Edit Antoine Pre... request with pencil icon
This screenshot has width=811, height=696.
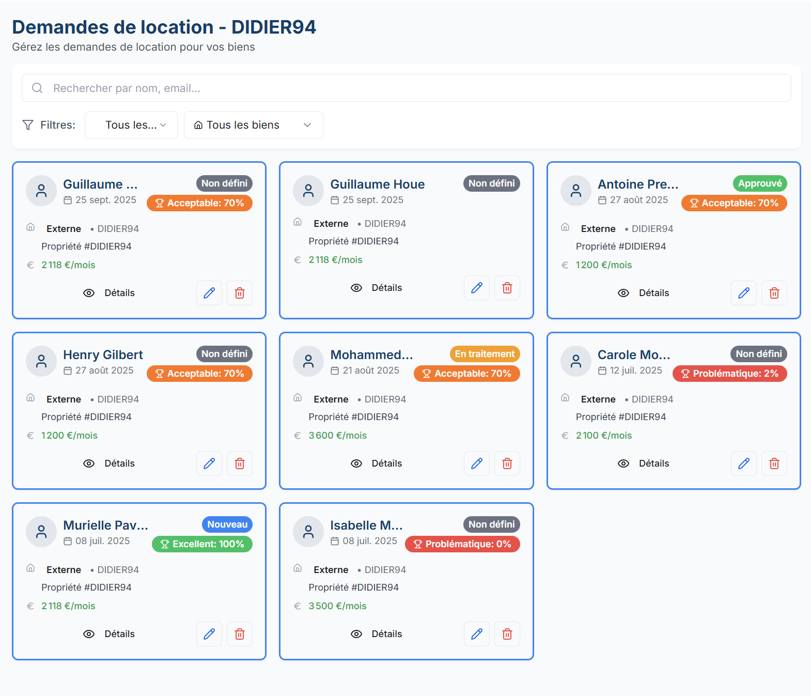coord(744,293)
